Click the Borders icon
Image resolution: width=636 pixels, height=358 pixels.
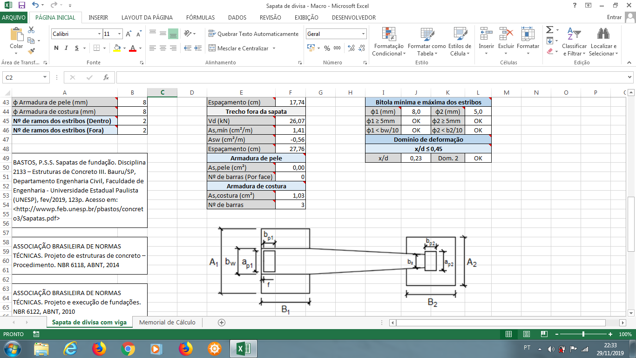click(x=96, y=48)
